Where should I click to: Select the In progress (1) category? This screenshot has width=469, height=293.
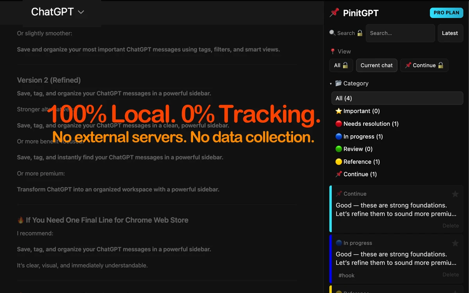click(397, 136)
